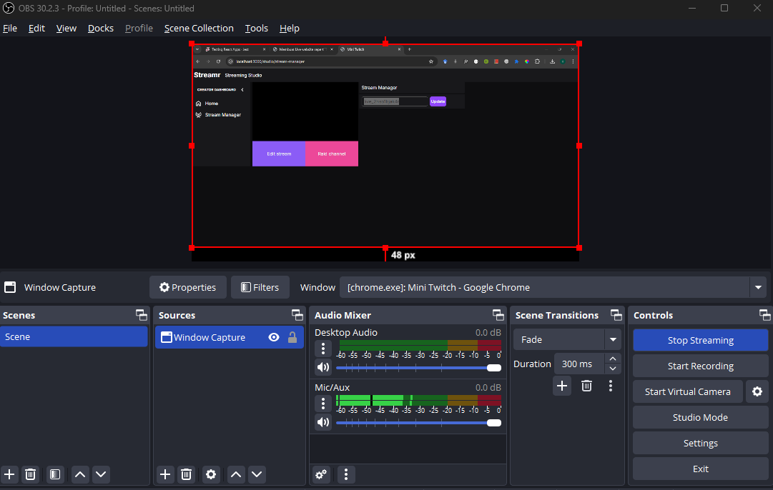
Task: Open the Mic/Aux options menu
Action: point(323,404)
